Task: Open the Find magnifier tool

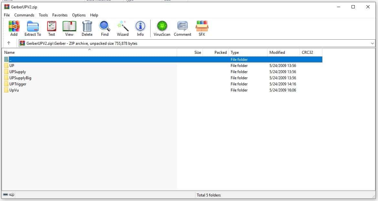Action: click(x=105, y=26)
